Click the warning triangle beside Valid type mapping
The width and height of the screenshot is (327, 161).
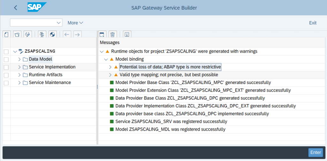click(116, 75)
